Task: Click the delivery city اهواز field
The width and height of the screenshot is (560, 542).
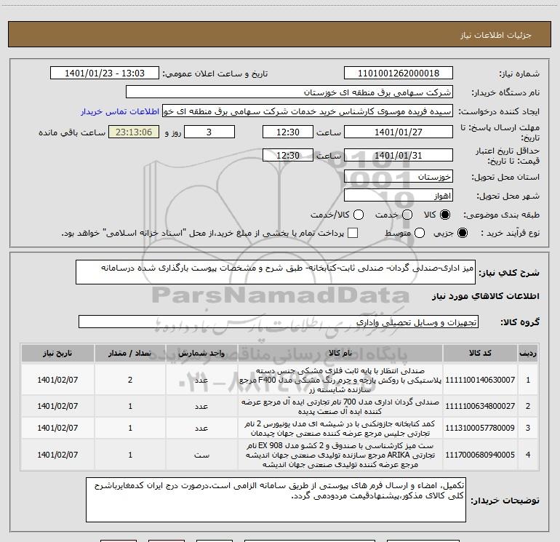Action: [x=398, y=196]
